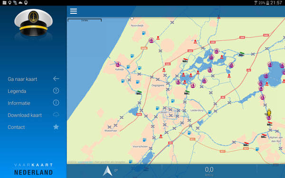Click the cloud icon next to Download kaart
The image size is (285, 178).
pos(56,115)
